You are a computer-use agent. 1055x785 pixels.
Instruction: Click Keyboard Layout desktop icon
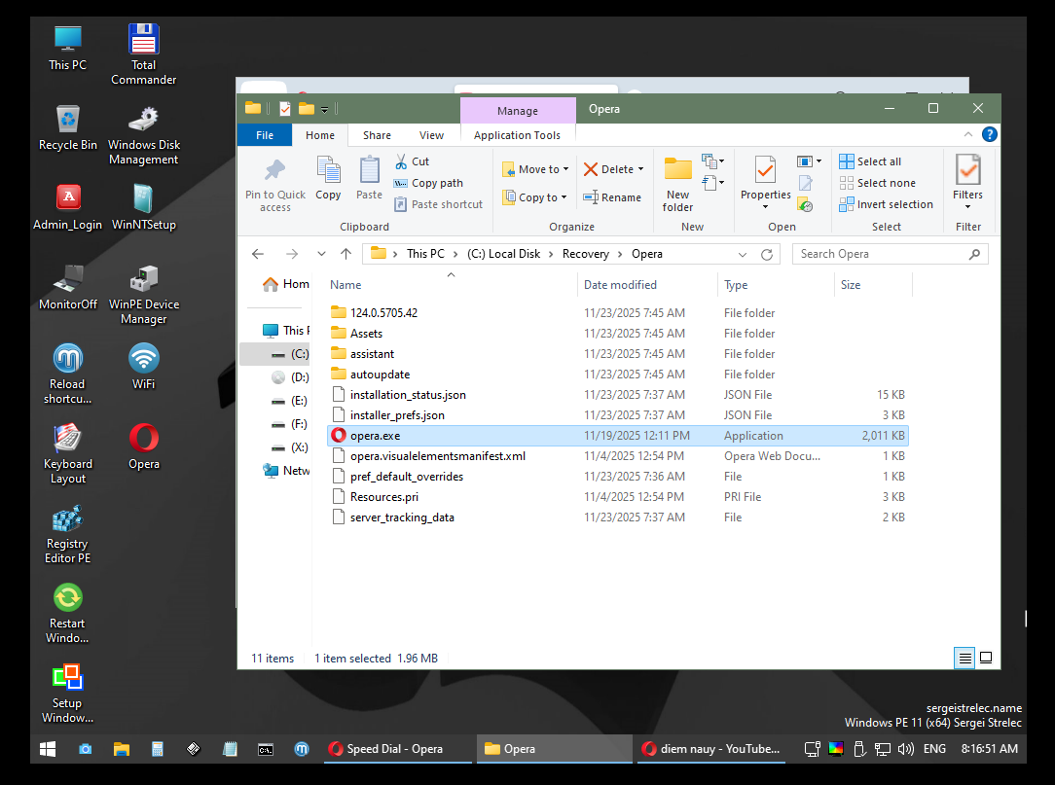67,454
